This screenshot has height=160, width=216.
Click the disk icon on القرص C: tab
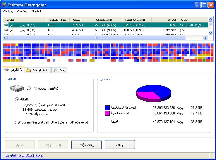point(7,69)
